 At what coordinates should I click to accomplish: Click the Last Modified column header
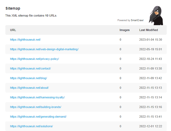(149, 30)
